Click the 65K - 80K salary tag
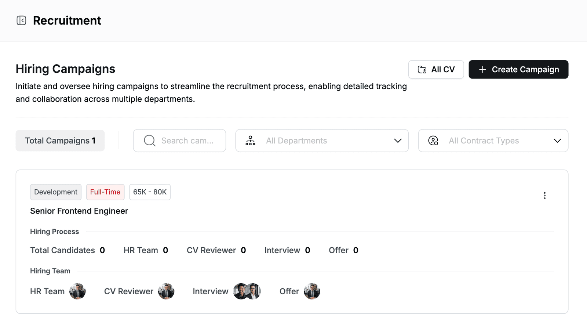Screen dimensions: 587x324 click(150, 192)
